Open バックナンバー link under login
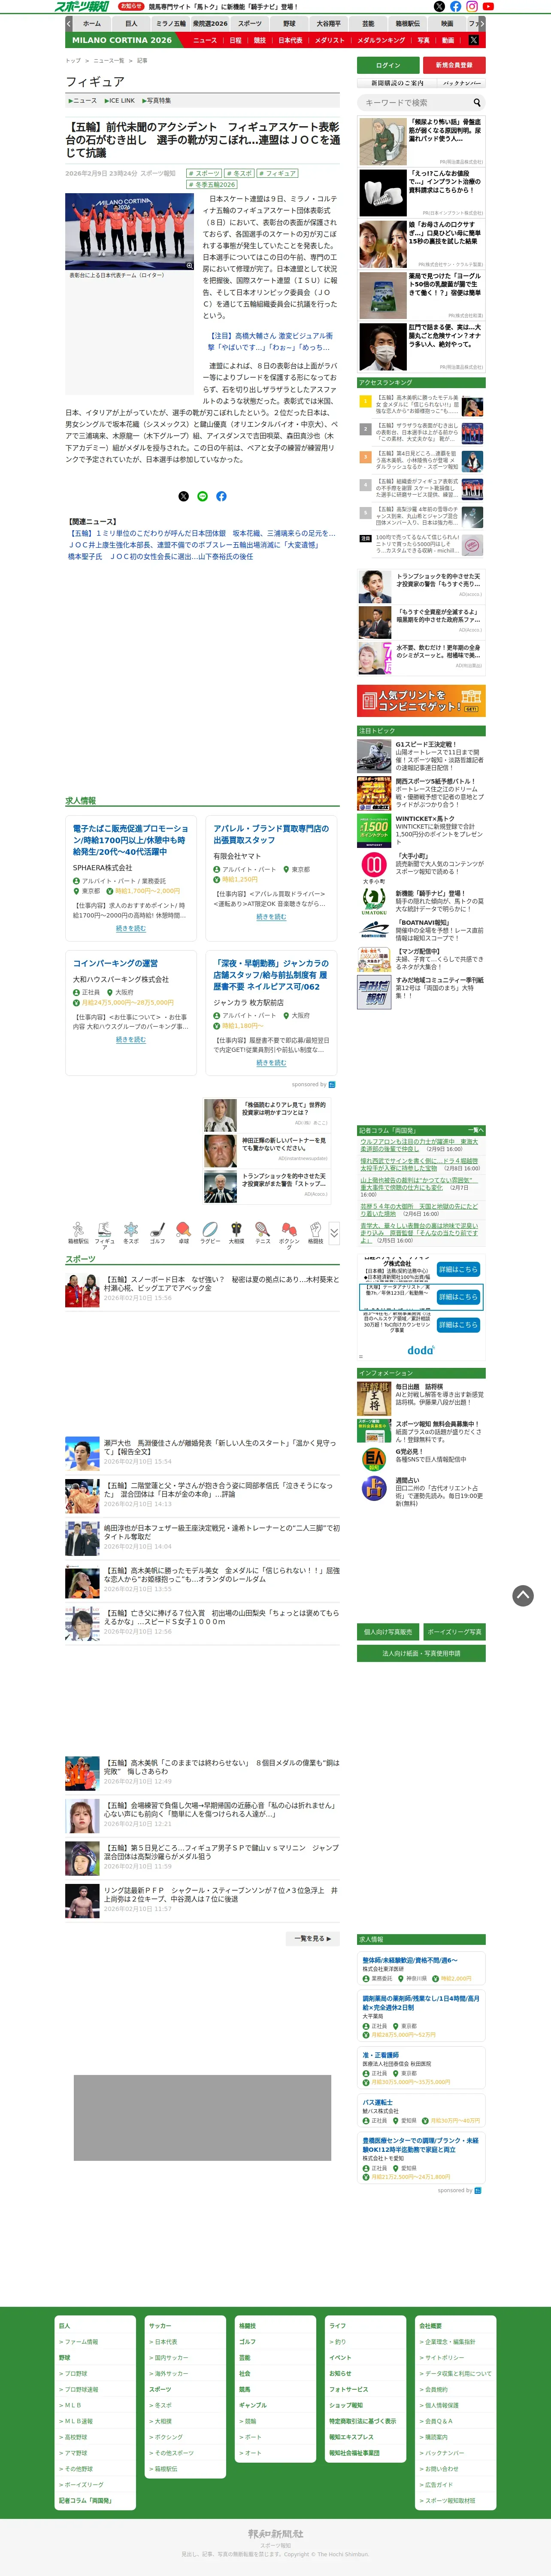 click(x=462, y=83)
